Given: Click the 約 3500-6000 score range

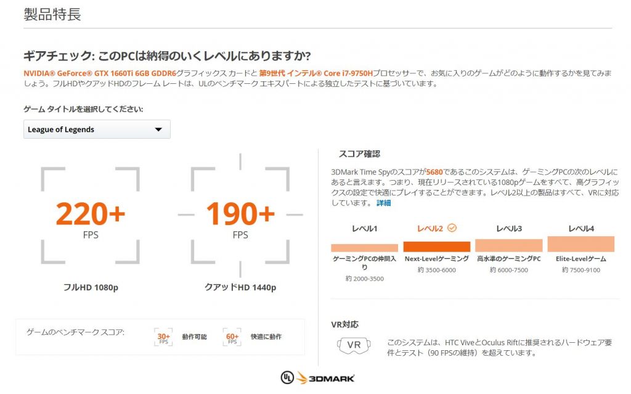Looking at the screenshot, I should [x=437, y=270].
